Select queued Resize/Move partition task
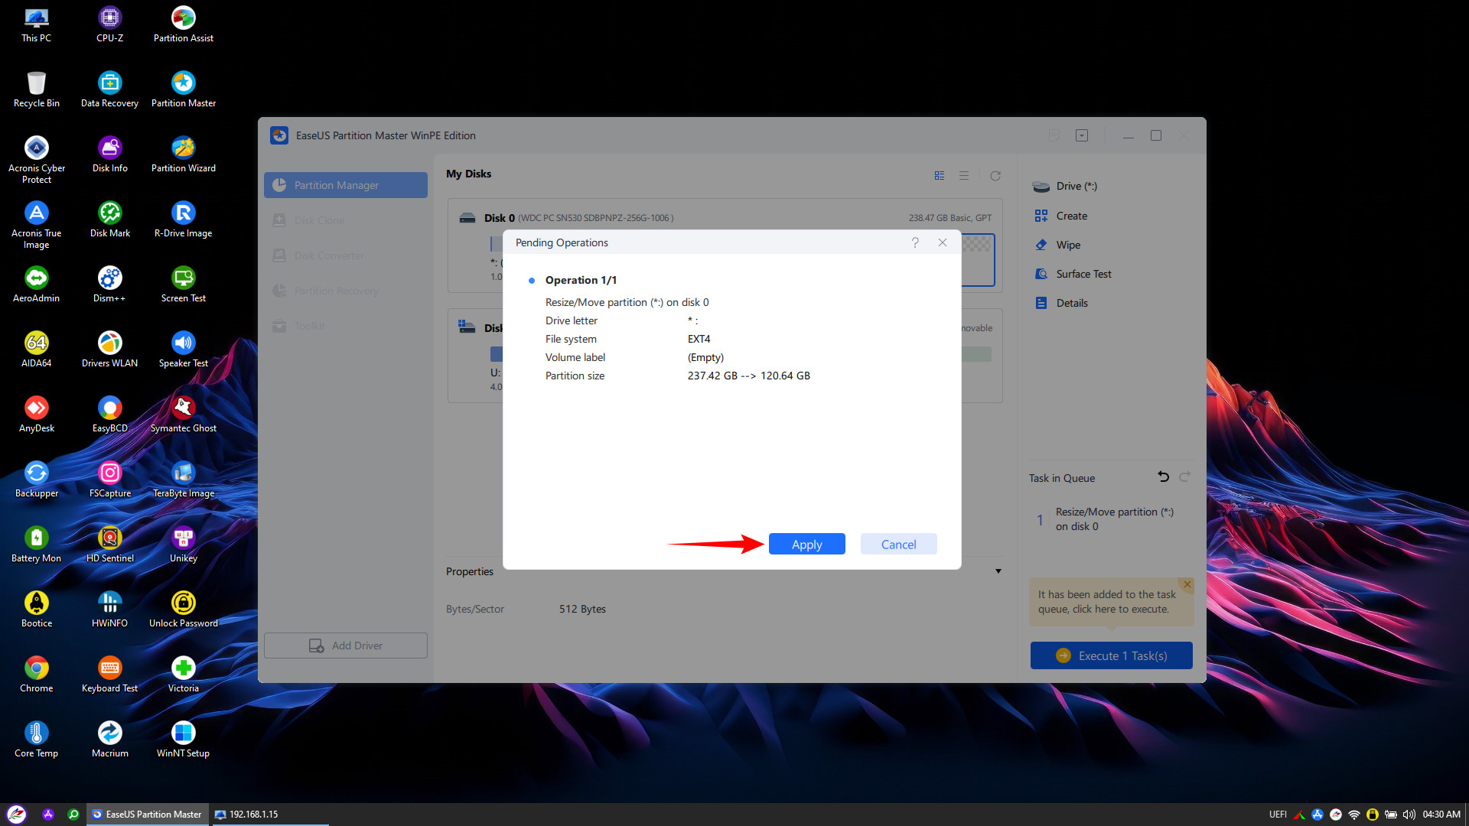Screen dimensions: 1469x826 [x=1113, y=519]
